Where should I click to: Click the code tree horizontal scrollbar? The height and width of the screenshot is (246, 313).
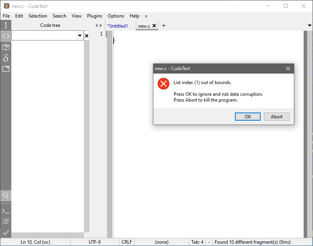click(48, 235)
